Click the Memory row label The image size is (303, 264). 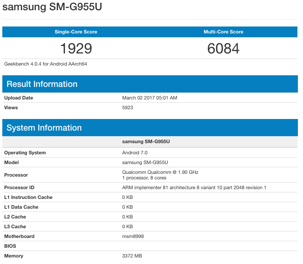click(13, 256)
